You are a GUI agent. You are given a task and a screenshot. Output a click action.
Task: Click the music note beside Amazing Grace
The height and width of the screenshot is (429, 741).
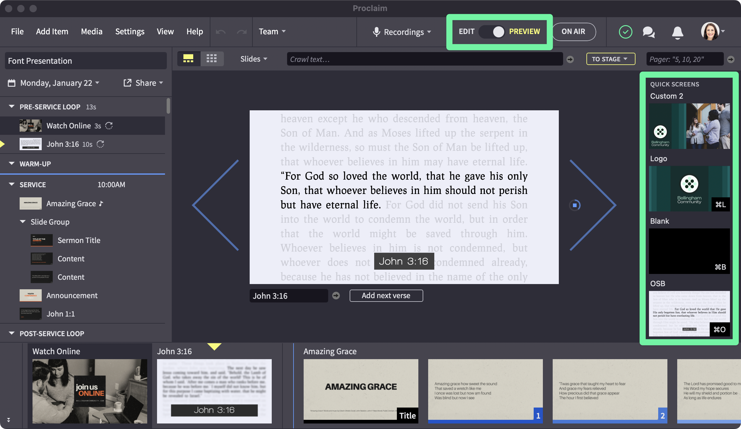101,203
